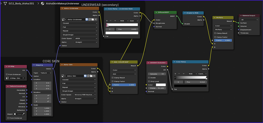Open image browser in Aisha-Underwear node
This screenshot has height=123, width=263.
click(64, 19)
